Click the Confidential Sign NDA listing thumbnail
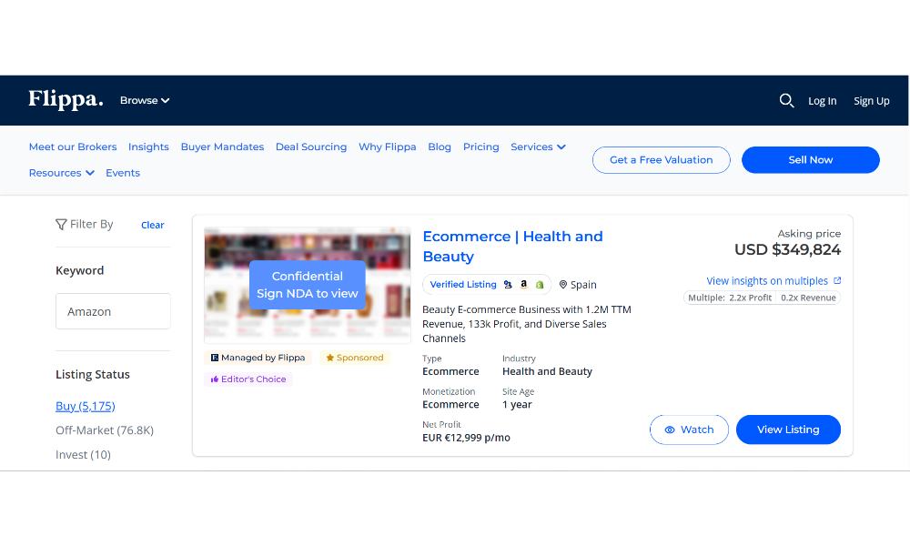 point(307,285)
